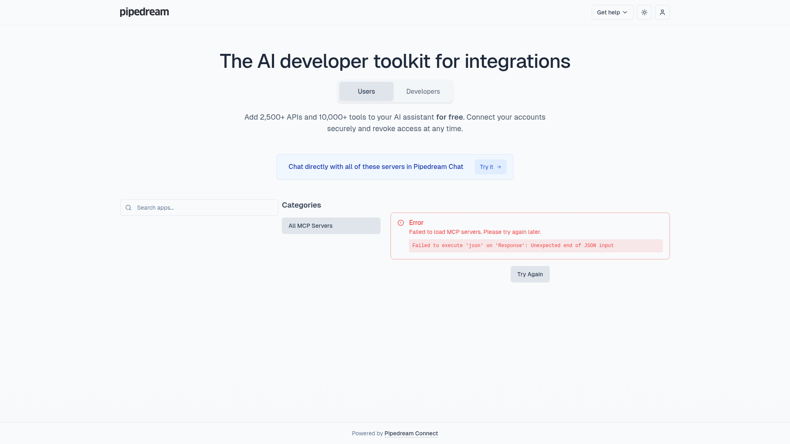The height and width of the screenshot is (444, 790).
Task: Toggle light/dark theme sun icon
Action: click(x=644, y=12)
